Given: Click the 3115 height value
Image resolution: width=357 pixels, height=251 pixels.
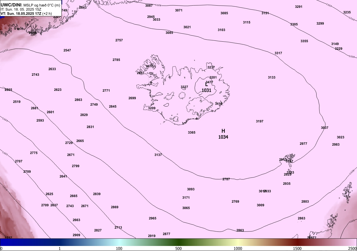Looking at the screenshot, I should click(247, 22).
